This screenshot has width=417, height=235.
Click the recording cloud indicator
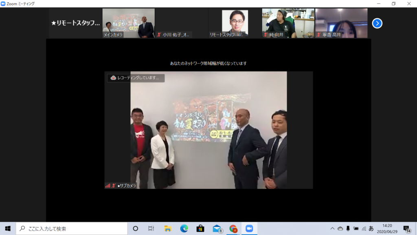pos(114,78)
